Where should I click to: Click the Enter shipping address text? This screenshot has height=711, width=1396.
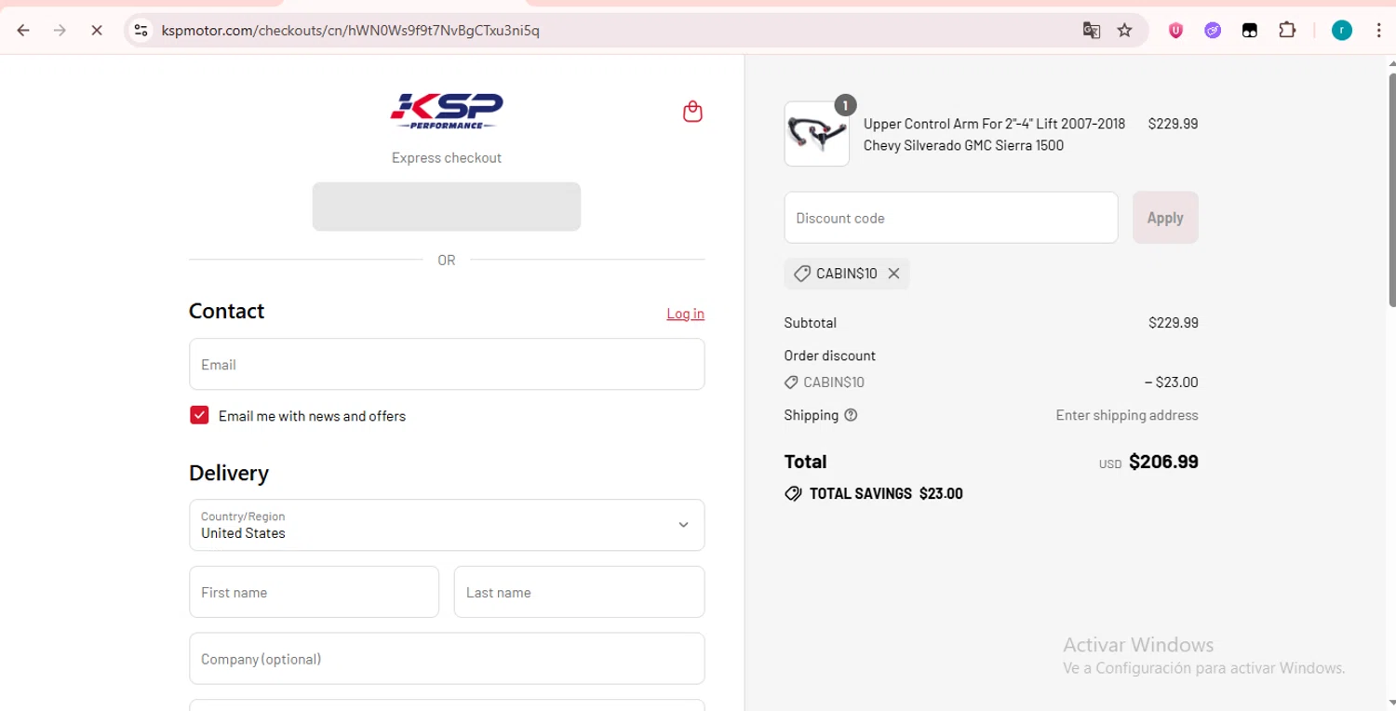click(1127, 415)
